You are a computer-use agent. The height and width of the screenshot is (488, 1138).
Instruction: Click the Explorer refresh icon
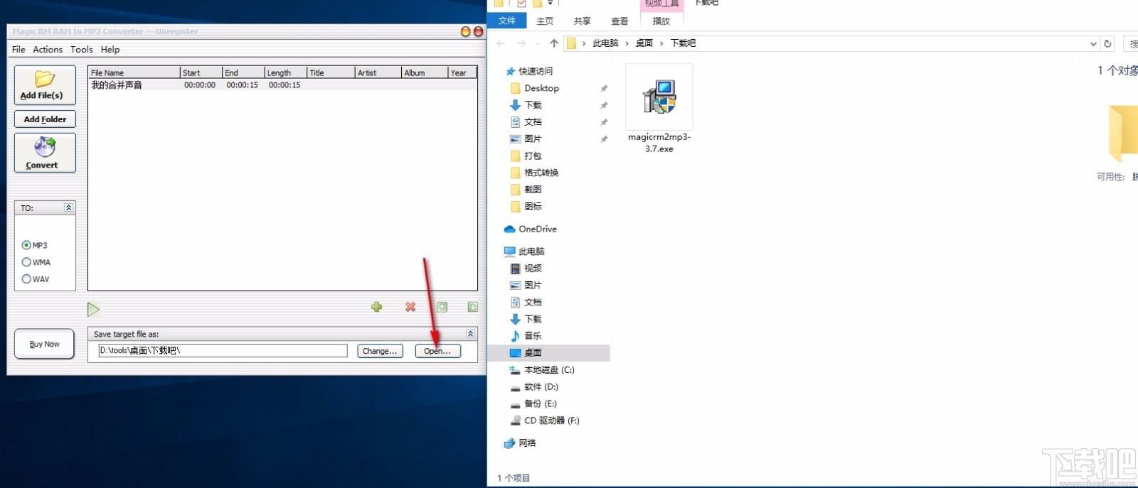tap(1107, 43)
